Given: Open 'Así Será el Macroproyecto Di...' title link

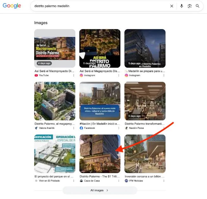Looking at the screenshot, I should pyautogui.click(x=54, y=71).
